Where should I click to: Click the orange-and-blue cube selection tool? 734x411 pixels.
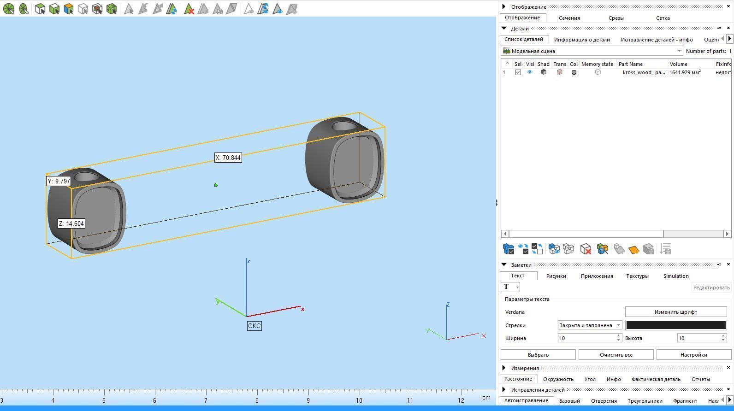pyautogui.click(x=69, y=9)
